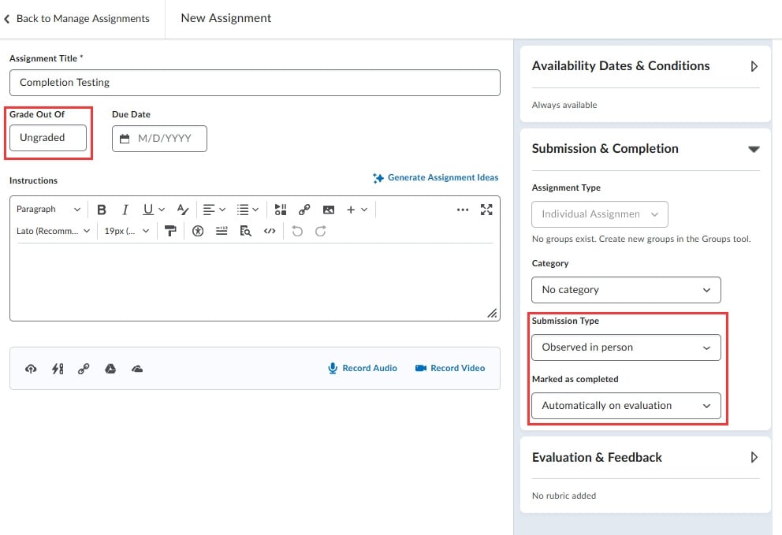Click the Ungraded grade button

pos(48,138)
